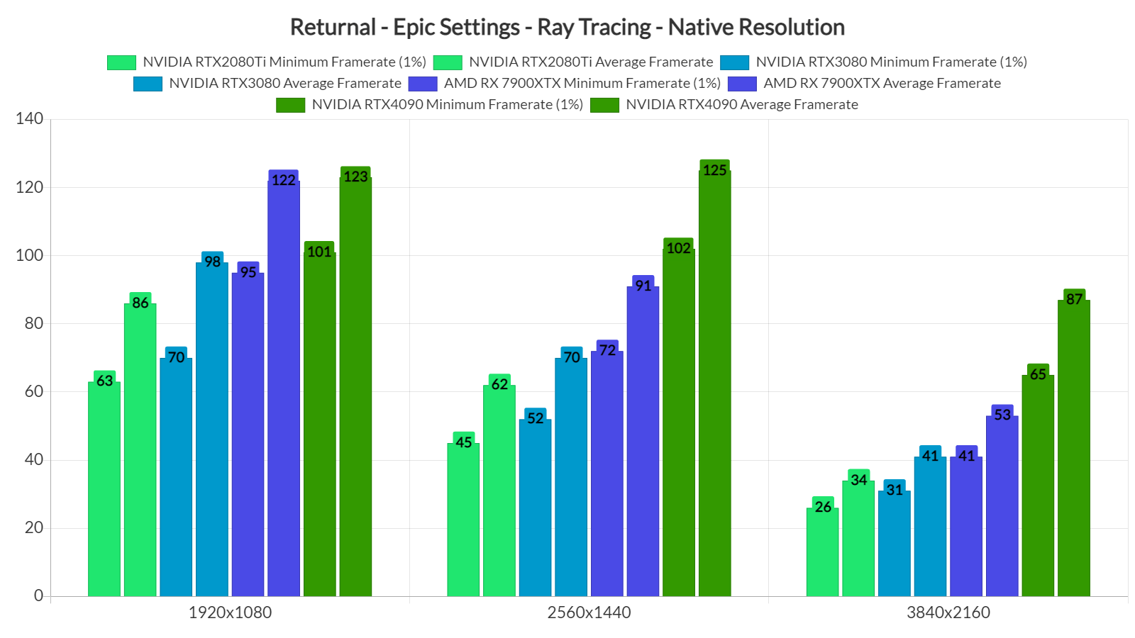This screenshot has height=638, width=1135.
Task: Click the bar labeled 52 at 1440p
Action: pos(535,508)
